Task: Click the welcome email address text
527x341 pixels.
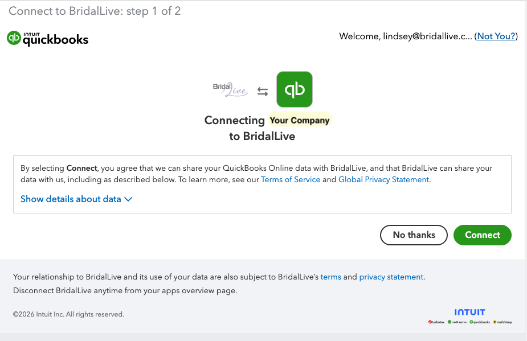Action: (x=427, y=36)
